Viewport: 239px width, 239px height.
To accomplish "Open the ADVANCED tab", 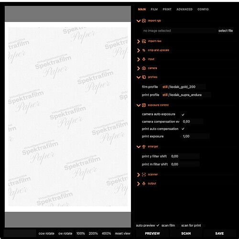I will [185, 10].
